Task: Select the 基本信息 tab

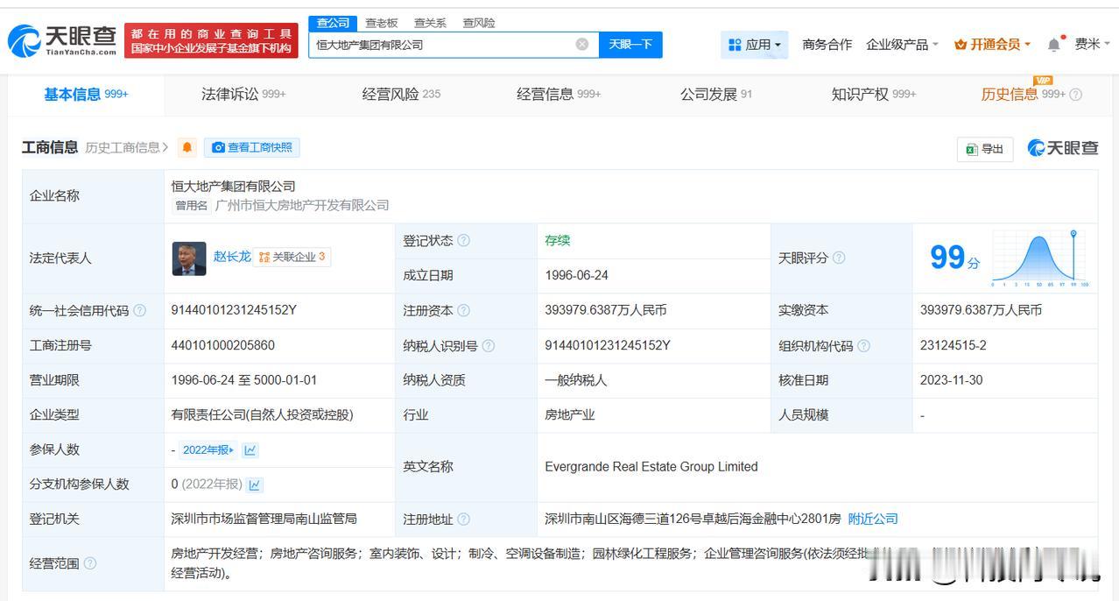Action: tap(86, 95)
